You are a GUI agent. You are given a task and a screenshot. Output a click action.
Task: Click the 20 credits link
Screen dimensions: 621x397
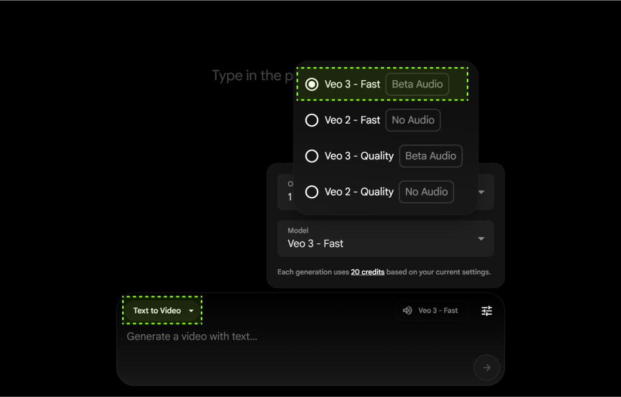pos(367,272)
